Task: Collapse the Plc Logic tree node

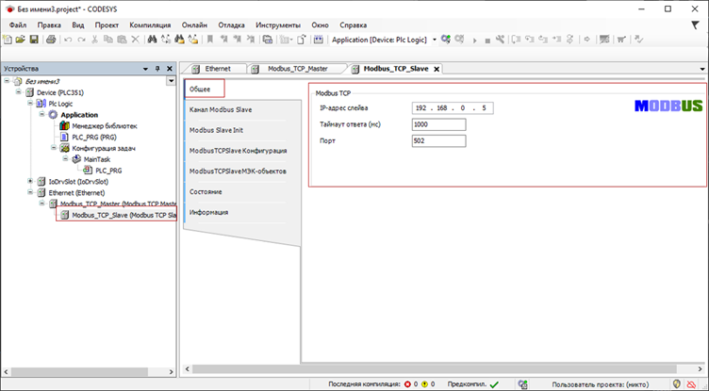Action: [x=30, y=104]
